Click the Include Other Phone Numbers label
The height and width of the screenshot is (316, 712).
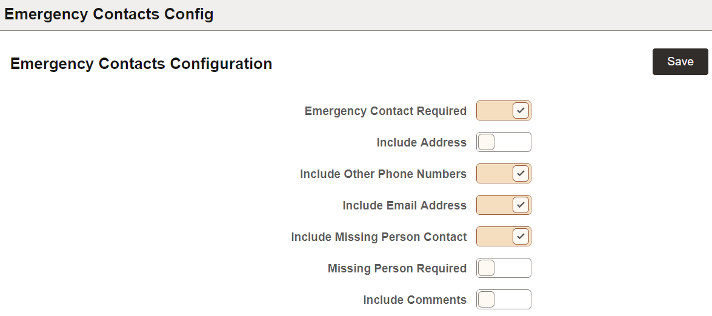383,174
